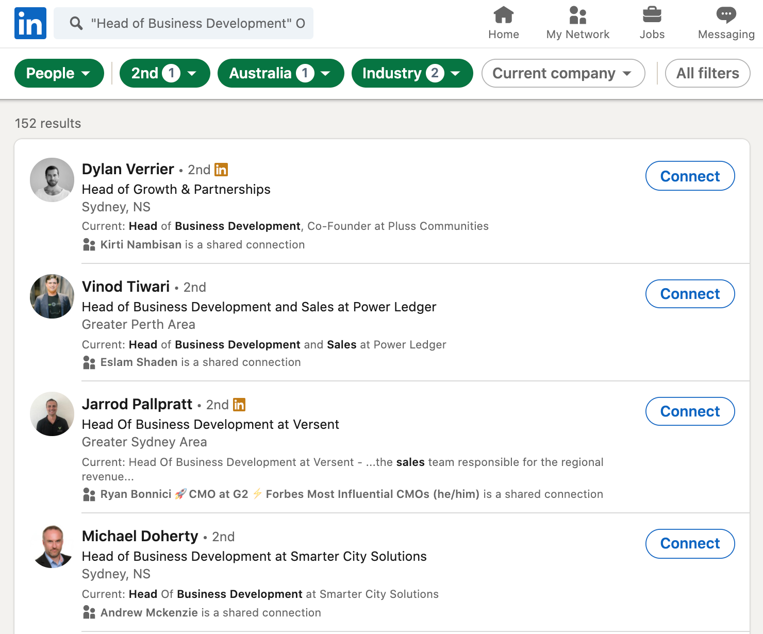Toggle the Industry filter pill

[412, 73]
